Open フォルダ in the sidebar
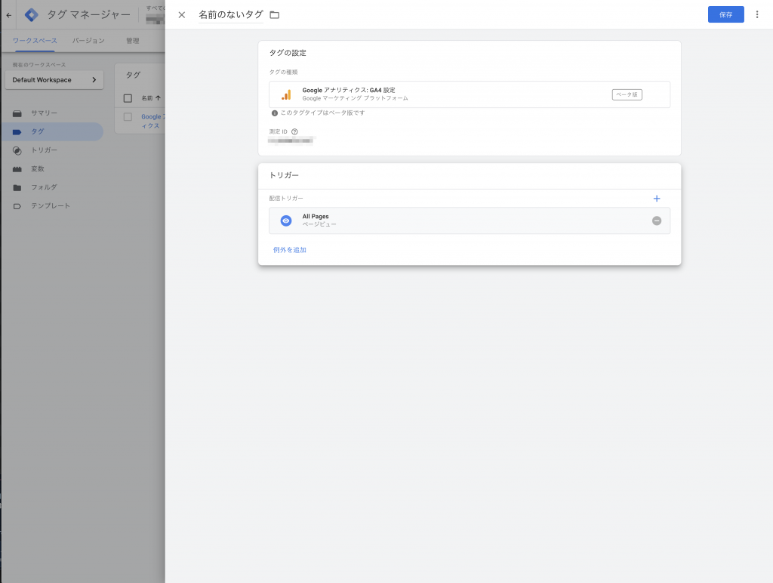The width and height of the screenshot is (773, 583). click(52, 187)
